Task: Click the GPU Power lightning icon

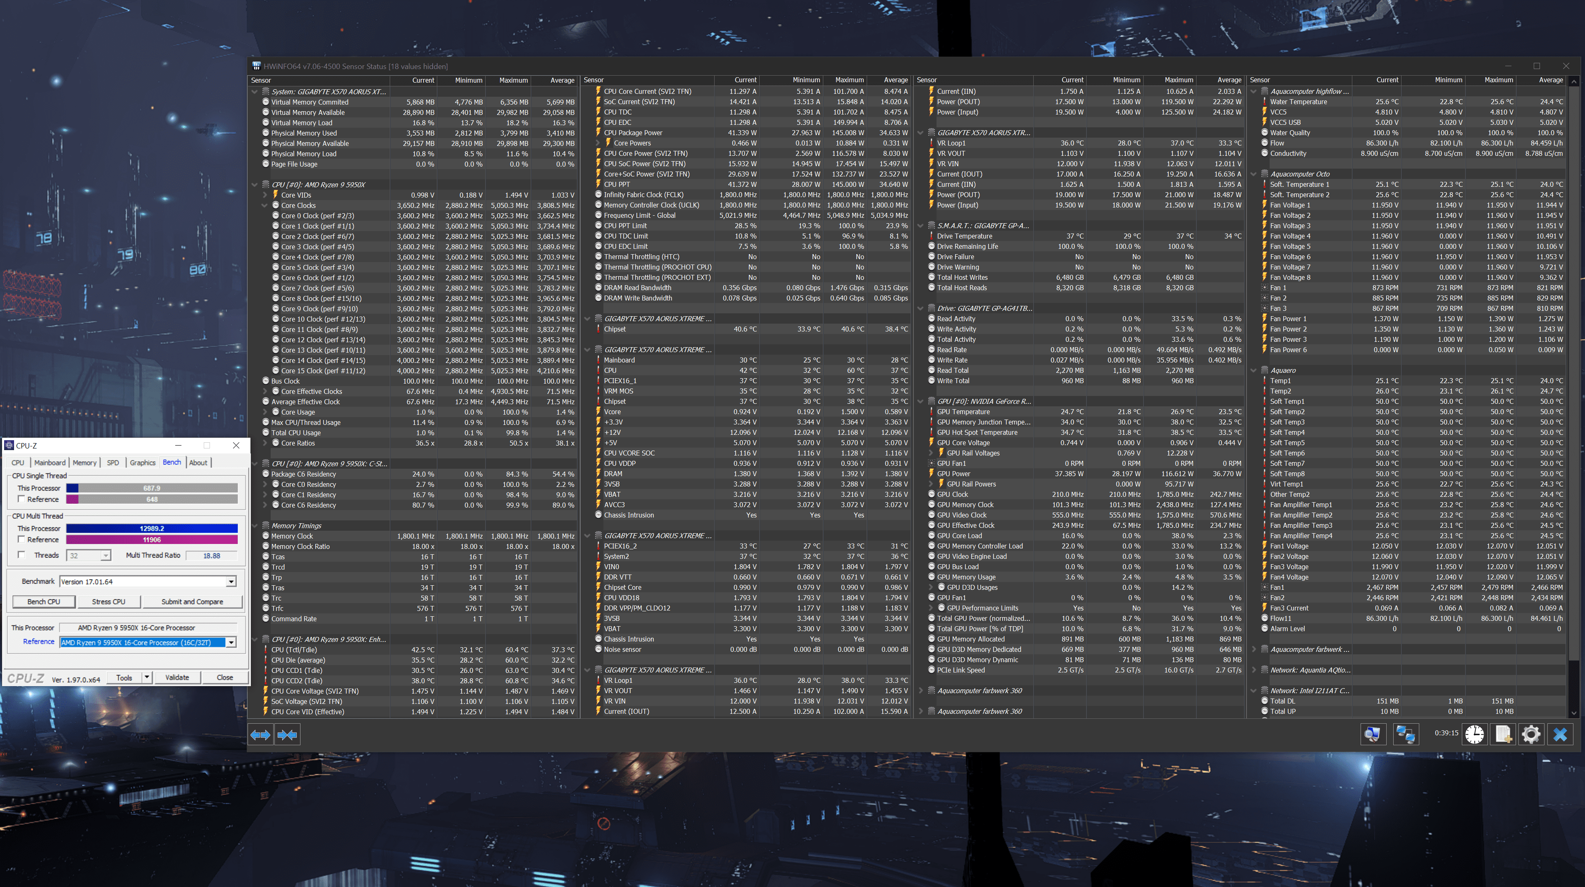Action: tap(931, 474)
